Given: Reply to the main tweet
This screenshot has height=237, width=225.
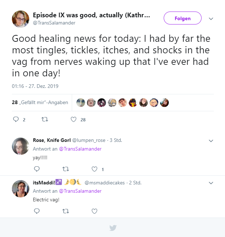Looking at the screenshot, I should pos(16,119).
